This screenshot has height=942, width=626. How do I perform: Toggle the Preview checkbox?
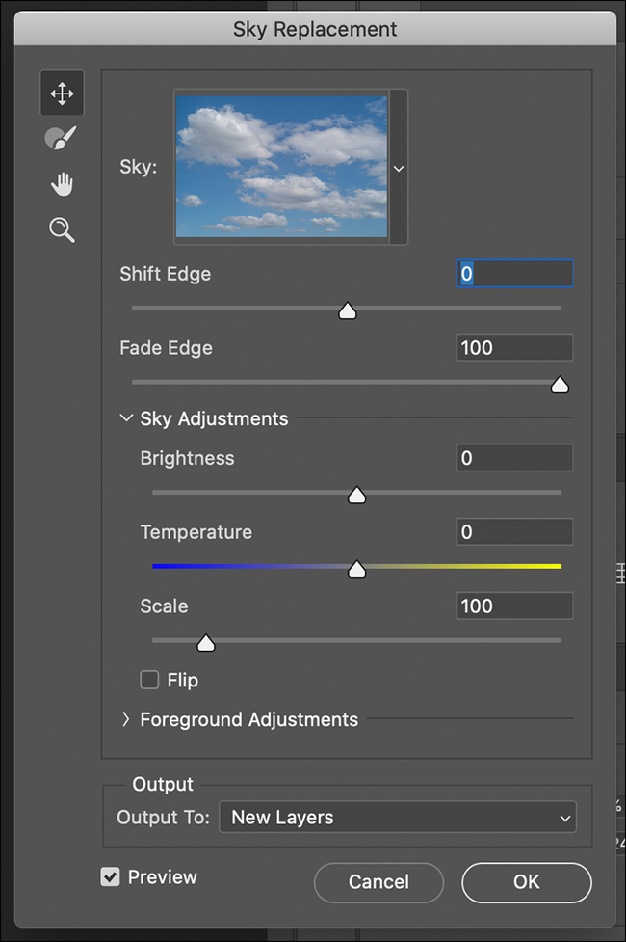111,876
